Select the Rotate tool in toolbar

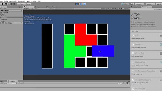tap(6, 4)
